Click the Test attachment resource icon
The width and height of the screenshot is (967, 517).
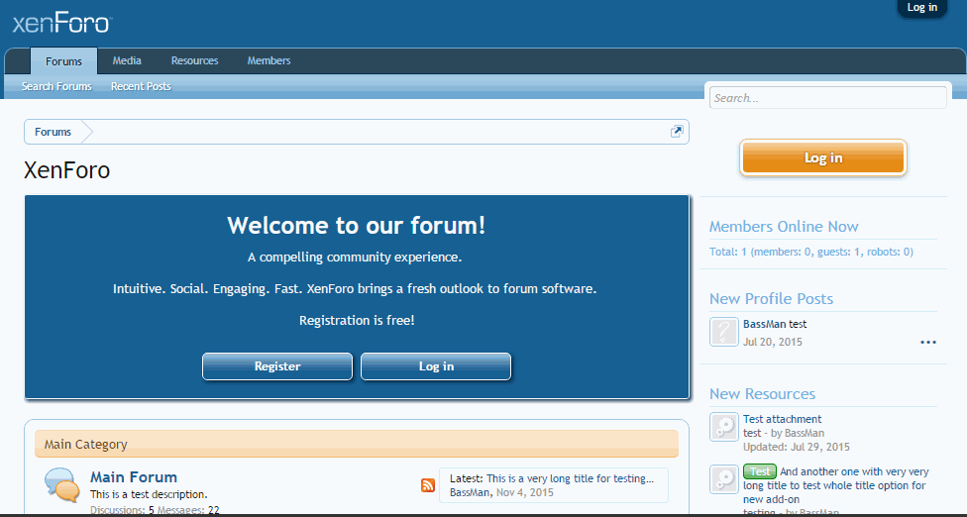click(724, 427)
